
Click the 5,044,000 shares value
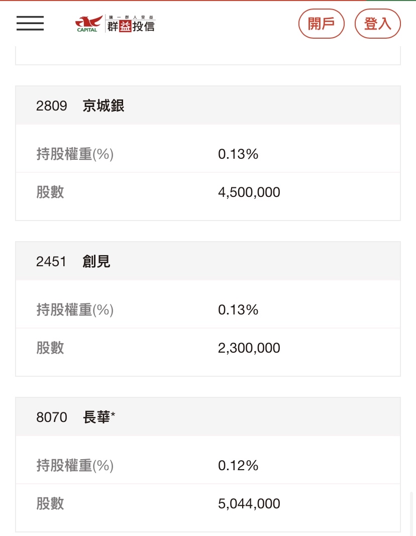pos(249,503)
